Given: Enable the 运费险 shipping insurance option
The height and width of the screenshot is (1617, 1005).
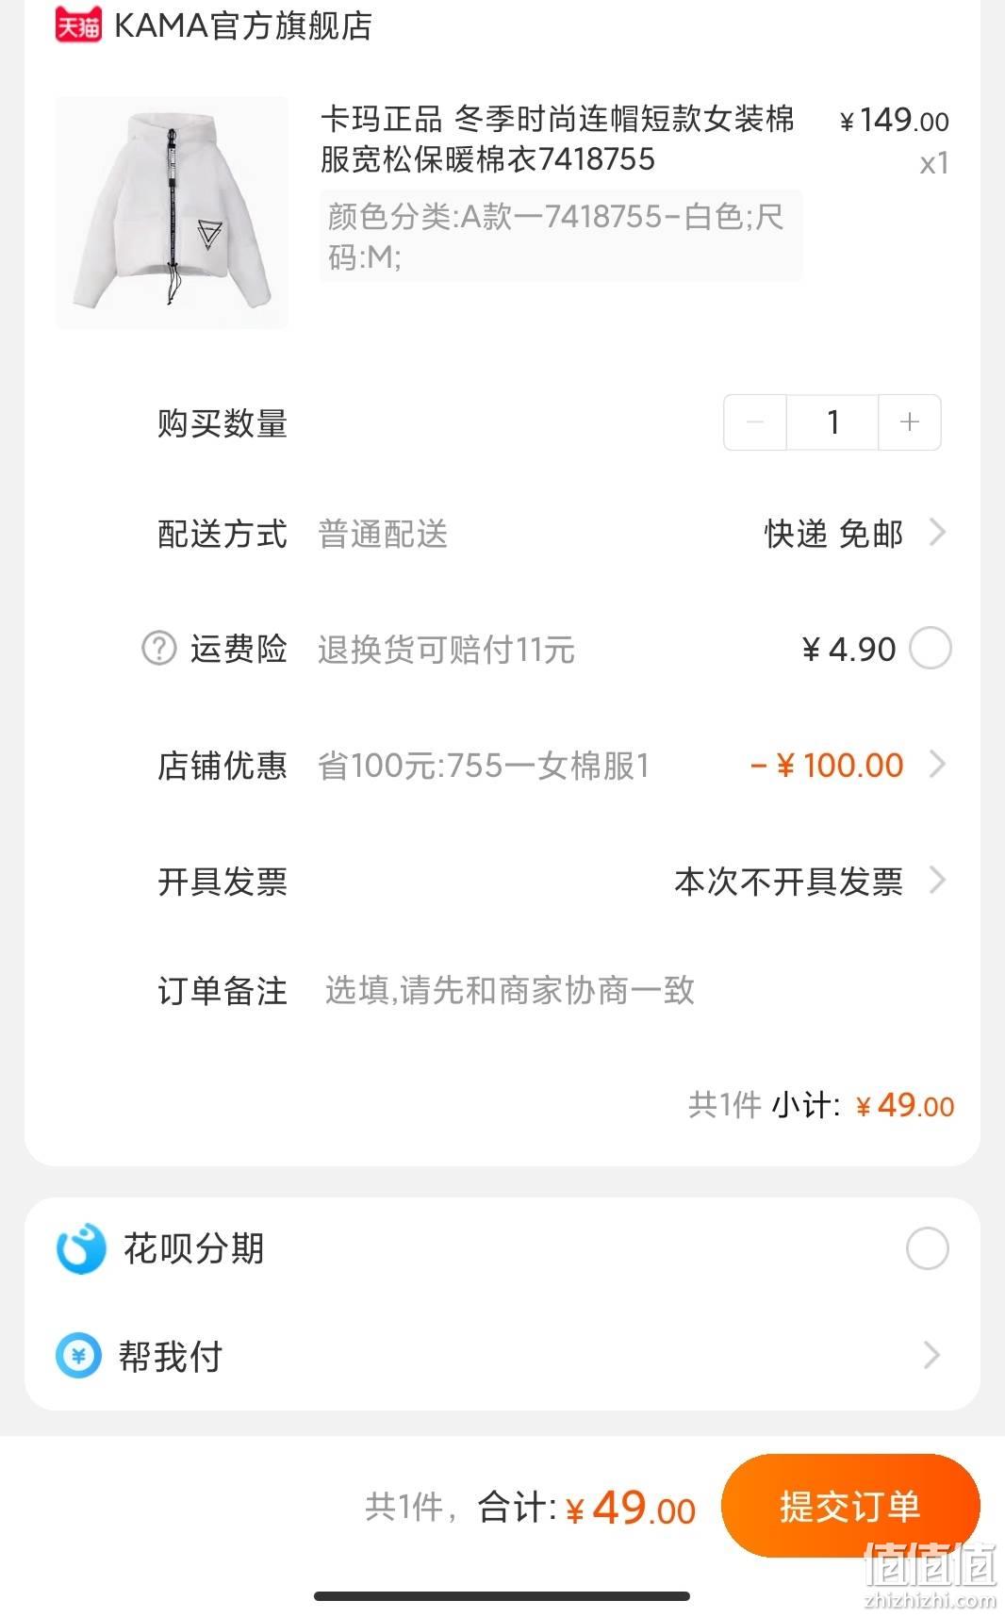Looking at the screenshot, I should [931, 649].
